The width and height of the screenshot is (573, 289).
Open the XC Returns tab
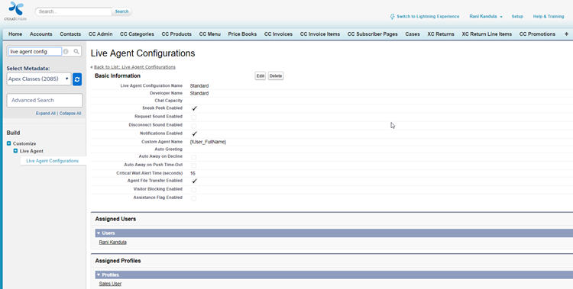point(441,34)
